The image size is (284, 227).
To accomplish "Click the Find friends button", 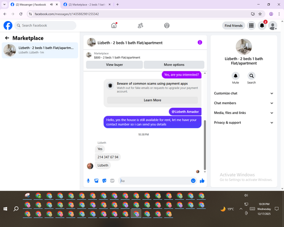I will point(233,26).
